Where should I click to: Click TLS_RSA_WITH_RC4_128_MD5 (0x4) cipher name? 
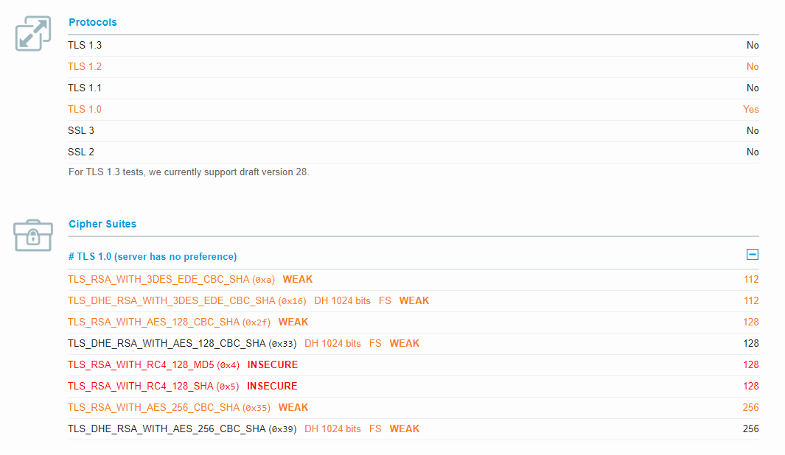(154, 365)
